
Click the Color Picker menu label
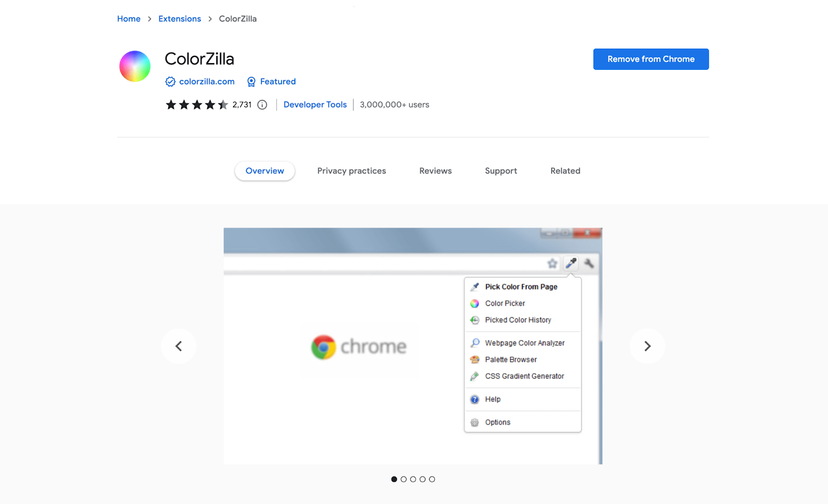coord(505,303)
